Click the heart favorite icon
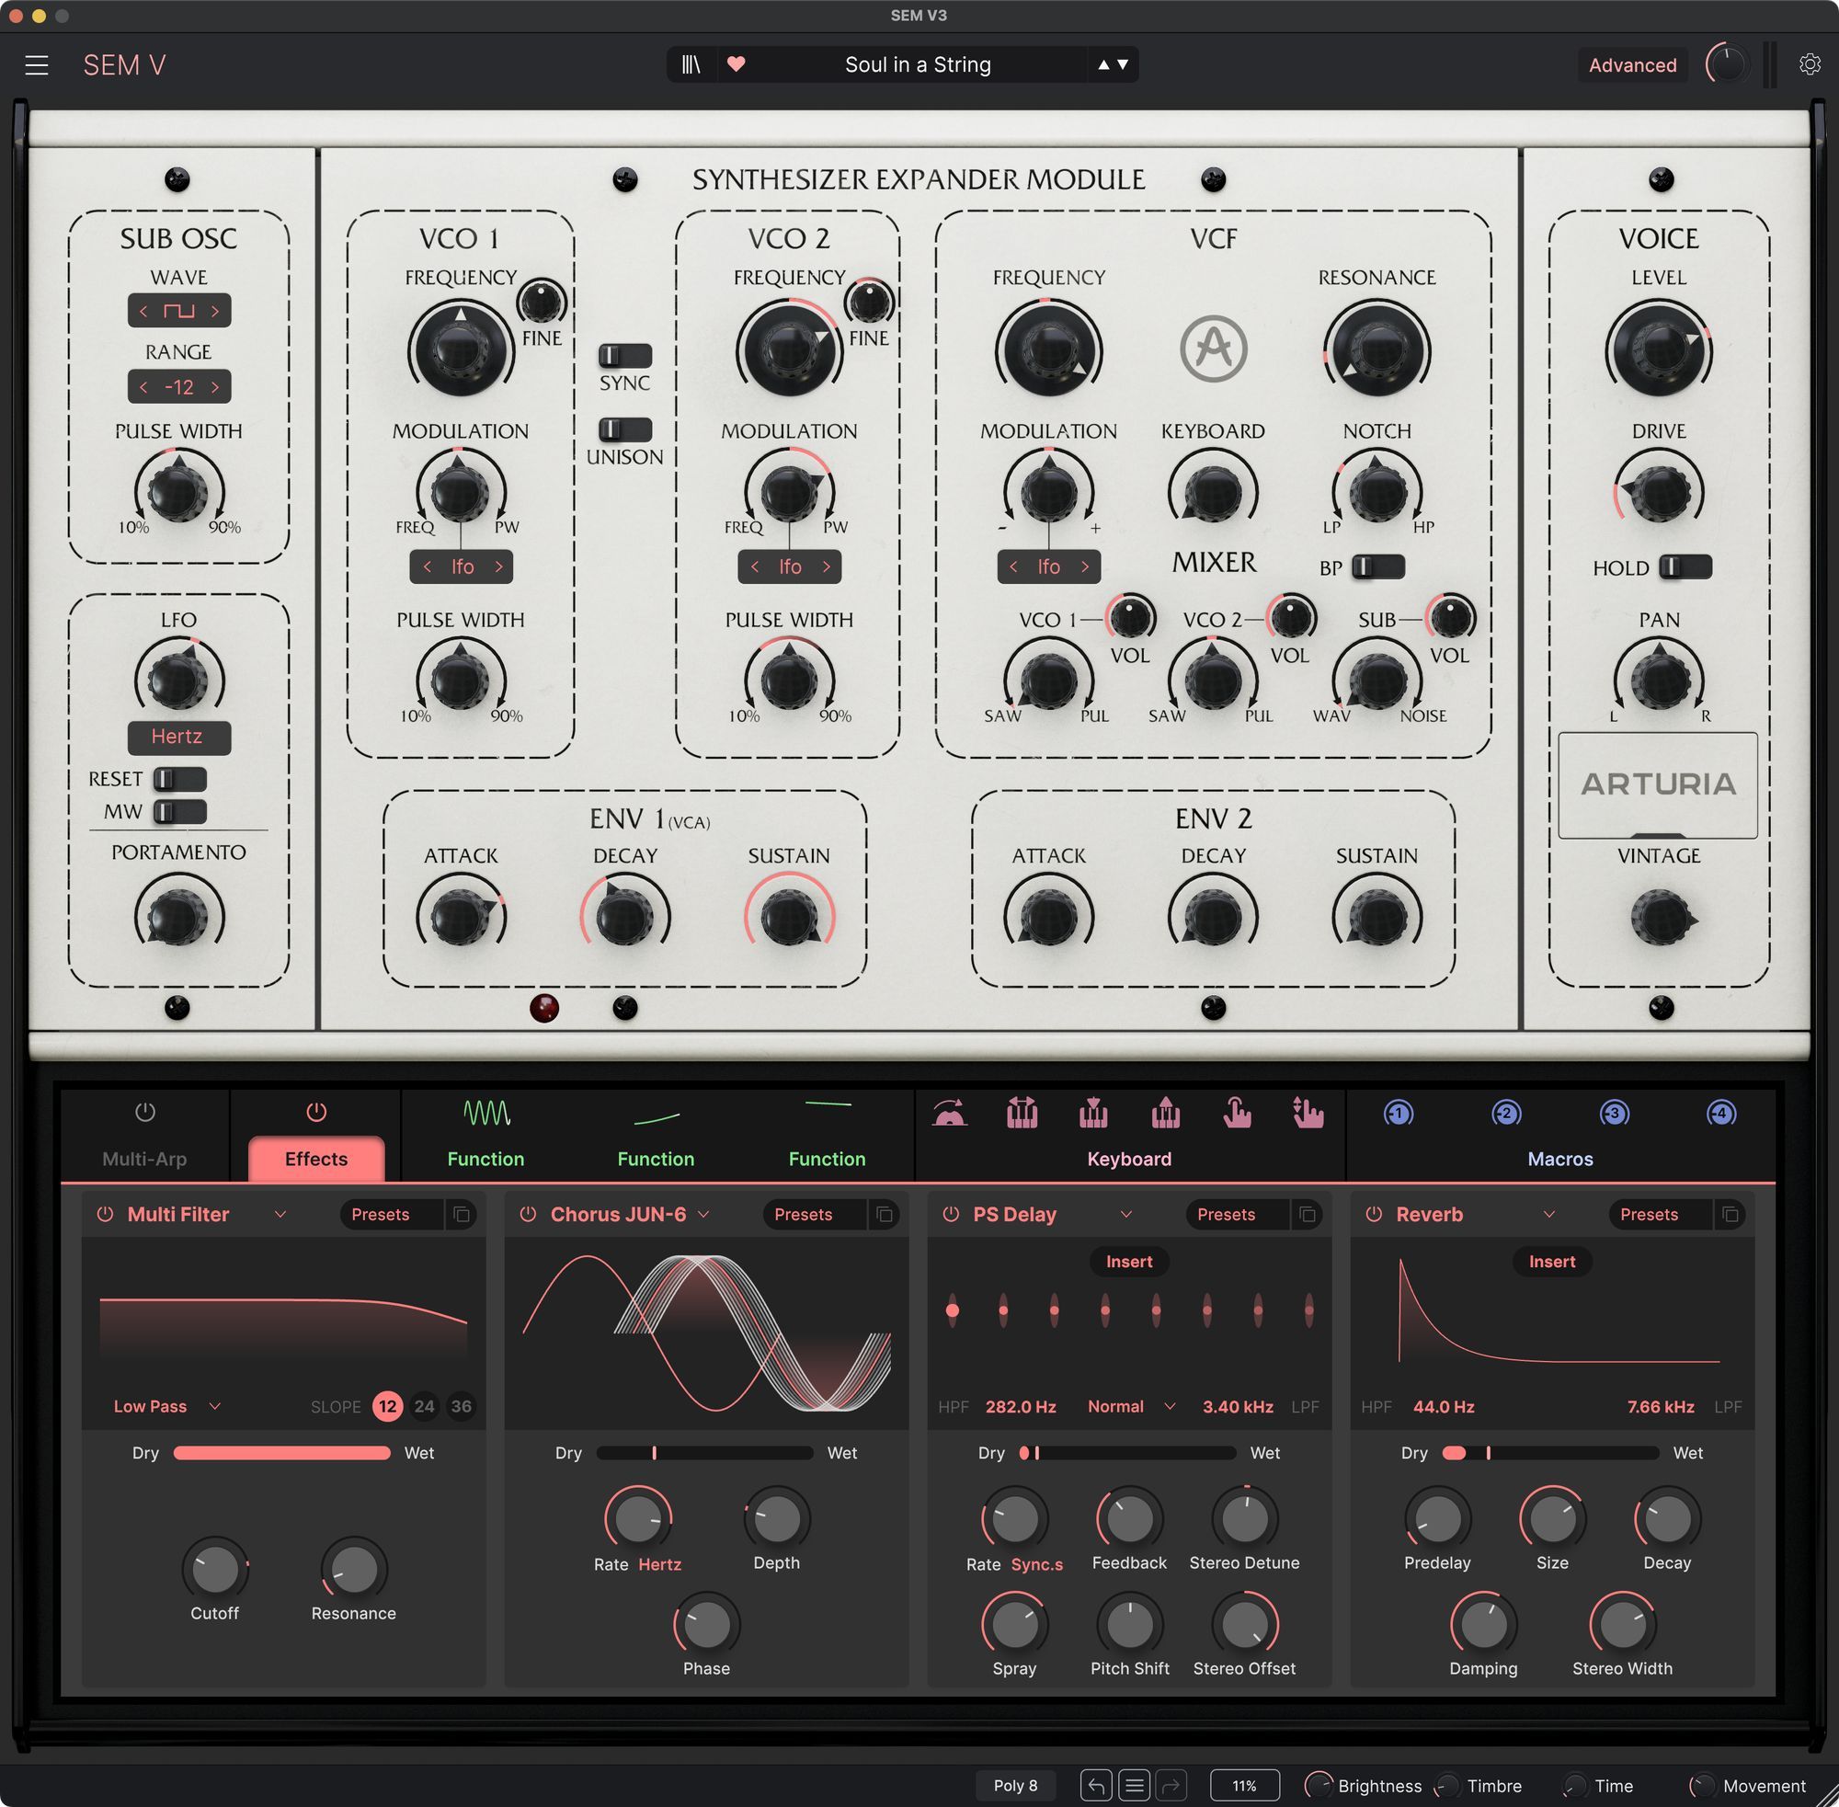The width and height of the screenshot is (1839, 1807). pos(736,64)
